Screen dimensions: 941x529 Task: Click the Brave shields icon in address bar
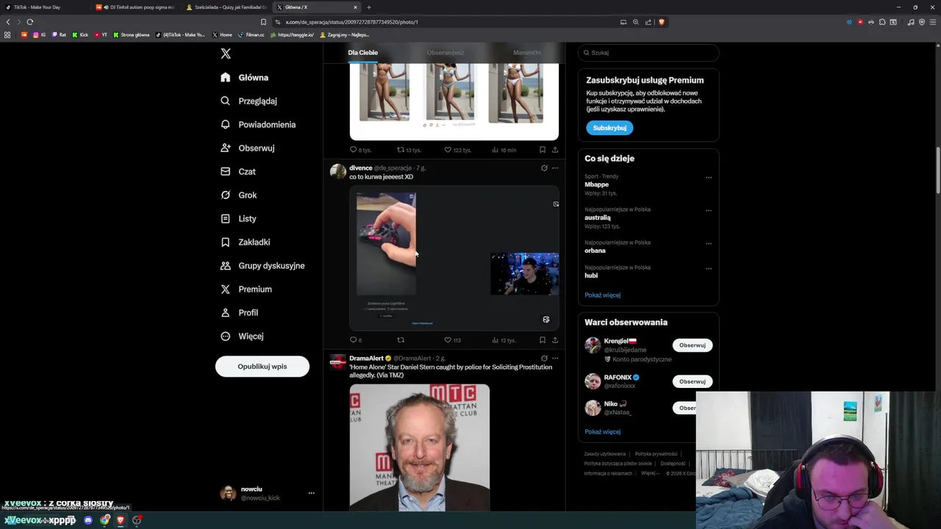[662, 22]
